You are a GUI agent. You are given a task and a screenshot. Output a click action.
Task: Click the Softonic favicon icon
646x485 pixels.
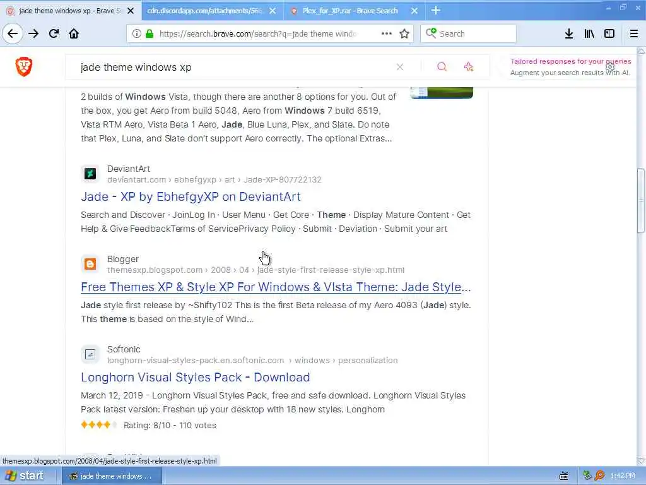tap(90, 354)
